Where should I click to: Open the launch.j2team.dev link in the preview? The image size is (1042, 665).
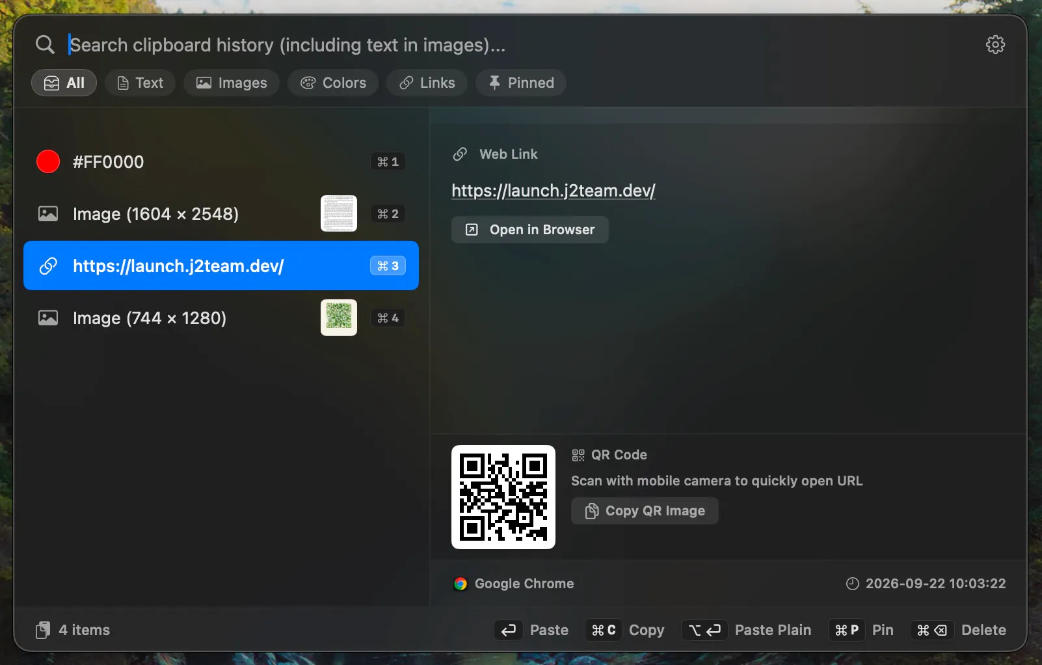click(554, 191)
